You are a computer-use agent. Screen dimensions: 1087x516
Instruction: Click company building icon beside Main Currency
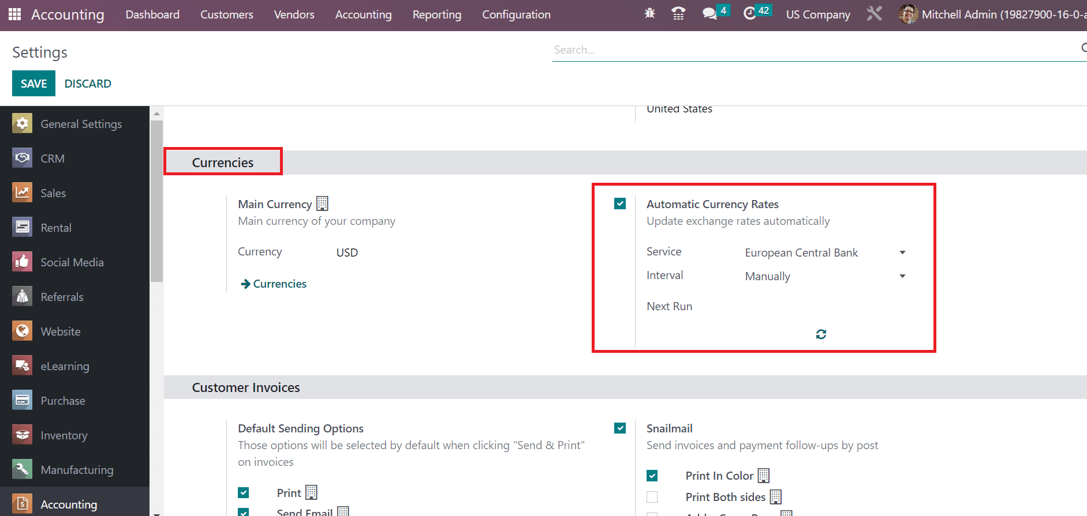tap(322, 204)
